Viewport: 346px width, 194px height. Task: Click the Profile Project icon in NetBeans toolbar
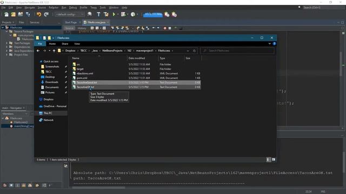(x=133, y=15)
